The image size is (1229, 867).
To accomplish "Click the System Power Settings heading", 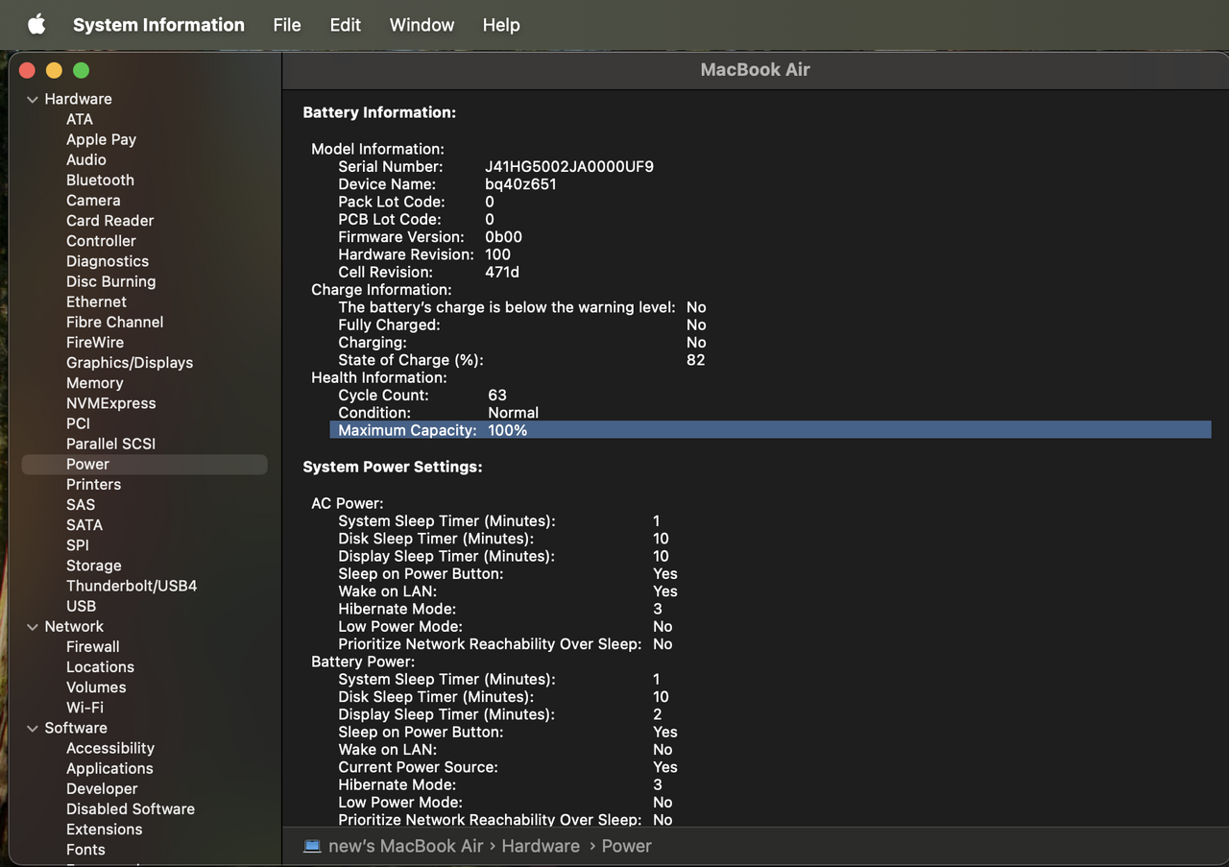I will pyautogui.click(x=393, y=467).
